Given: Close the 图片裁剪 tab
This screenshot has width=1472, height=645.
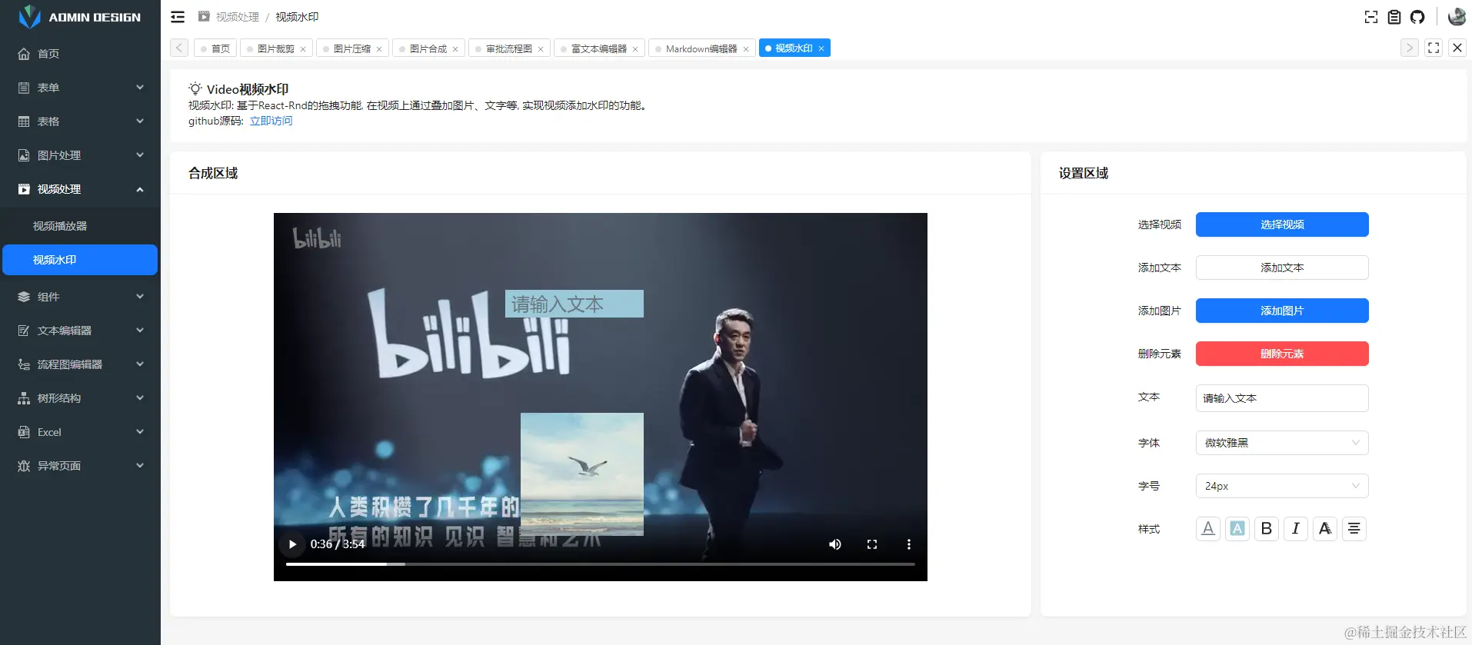Looking at the screenshot, I should [303, 49].
